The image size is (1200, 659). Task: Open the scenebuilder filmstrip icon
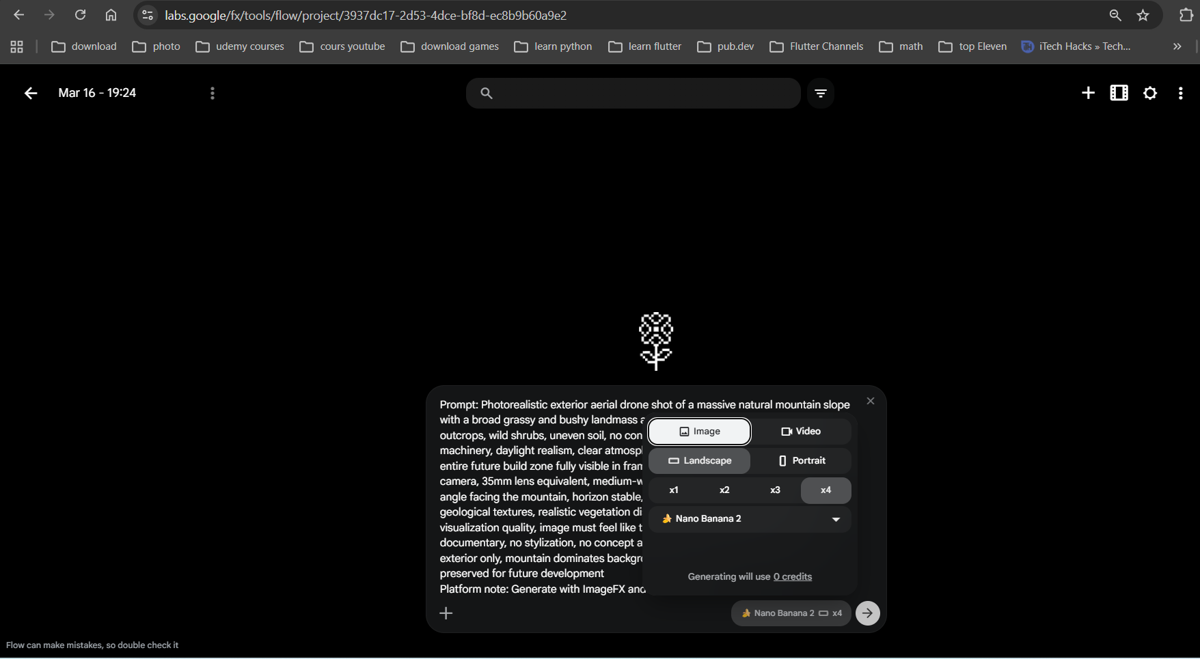(1119, 93)
